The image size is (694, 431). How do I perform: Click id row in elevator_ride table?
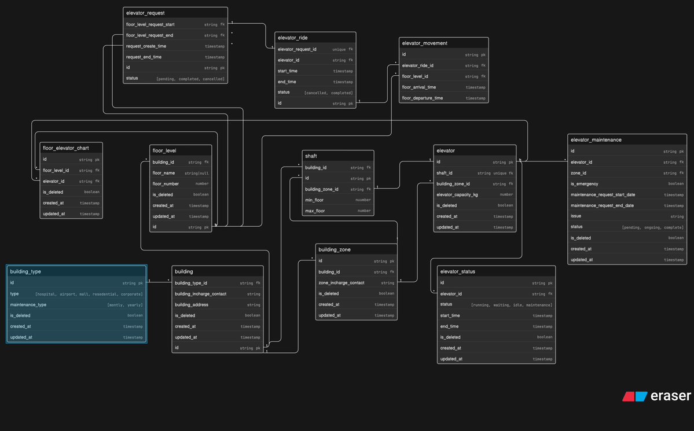315,103
